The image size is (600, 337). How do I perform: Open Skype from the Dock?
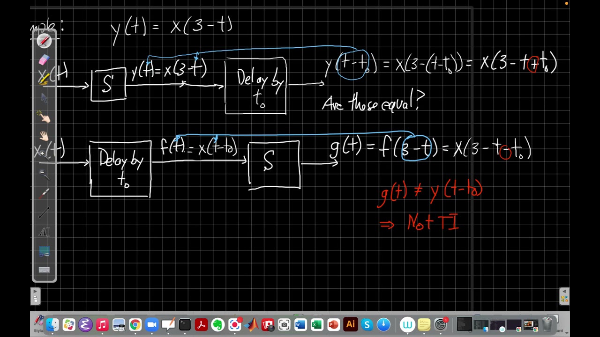[x=367, y=324]
